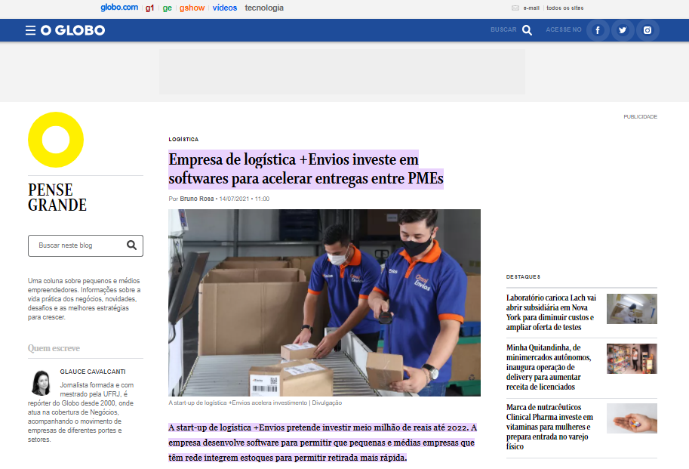
Task: Open vídeos in top bar
Action: (225, 8)
